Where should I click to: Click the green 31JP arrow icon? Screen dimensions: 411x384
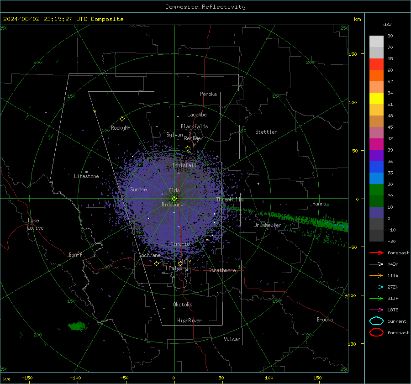tap(376, 298)
